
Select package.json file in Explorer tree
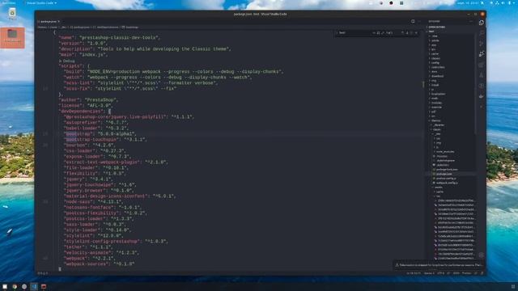(444, 174)
